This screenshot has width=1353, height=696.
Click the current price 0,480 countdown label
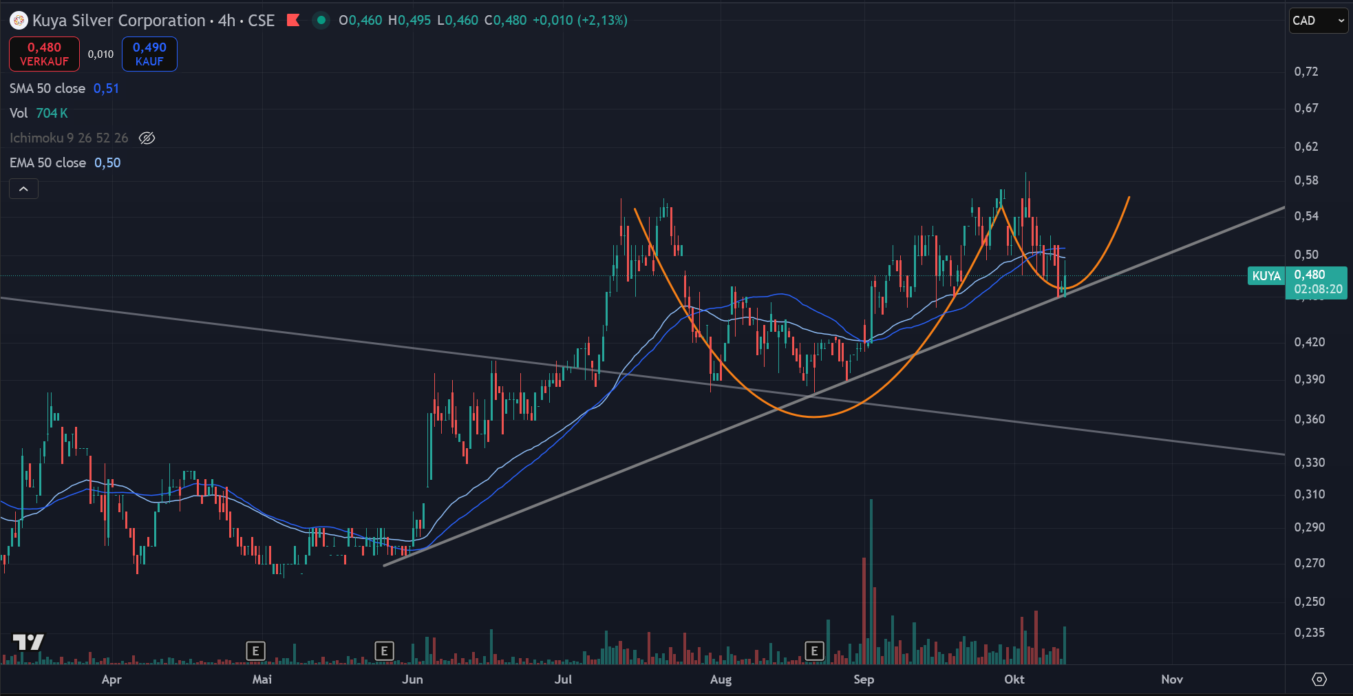[1317, 282]
